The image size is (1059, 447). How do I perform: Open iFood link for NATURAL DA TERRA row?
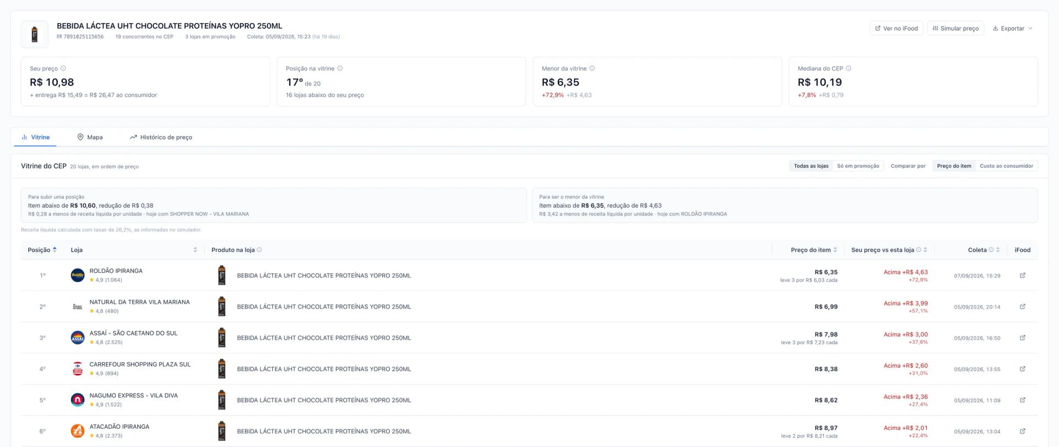pos(1022,306)
